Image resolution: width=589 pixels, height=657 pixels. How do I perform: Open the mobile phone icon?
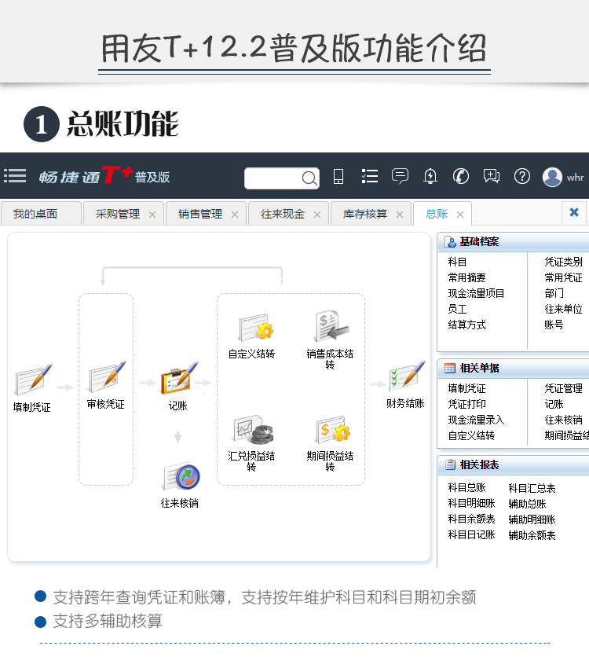point(338,176)
